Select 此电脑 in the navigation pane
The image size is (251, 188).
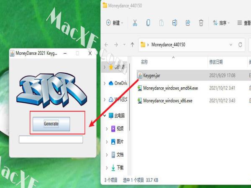117,115
